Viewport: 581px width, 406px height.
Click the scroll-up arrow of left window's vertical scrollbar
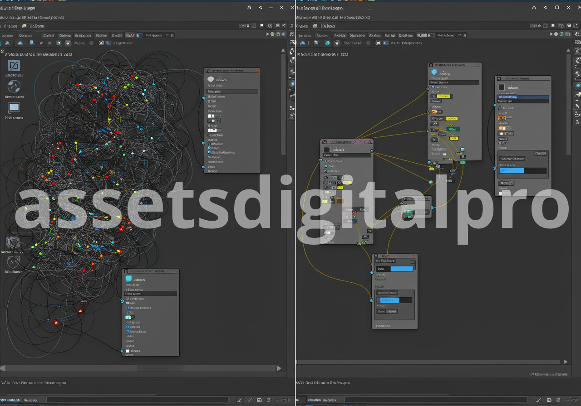(x=283, y=51)
